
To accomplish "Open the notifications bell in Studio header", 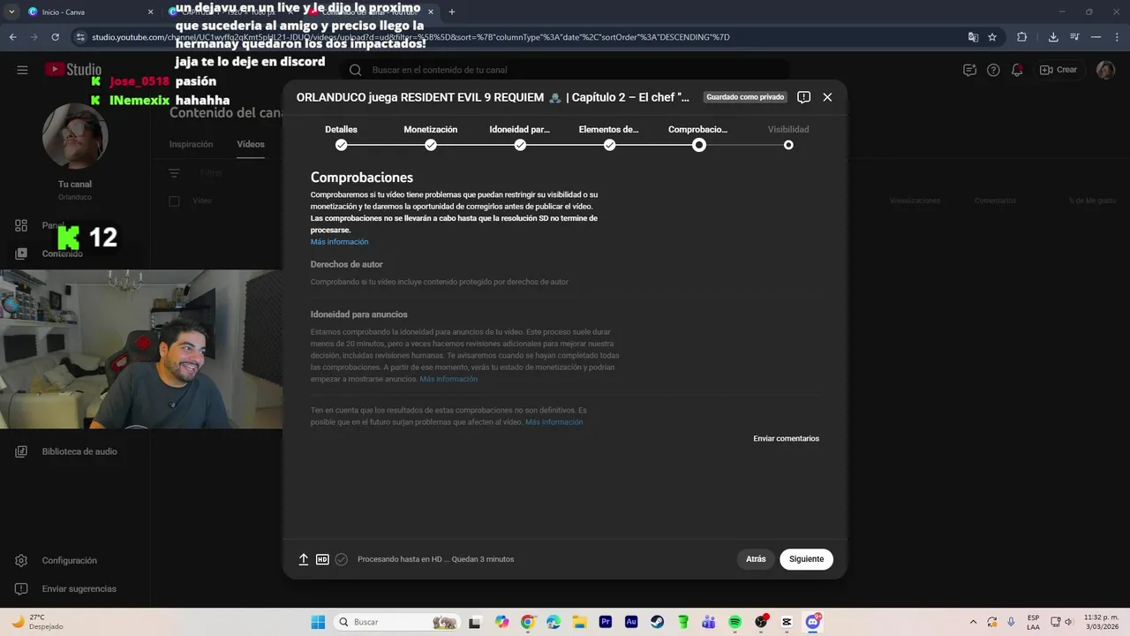I will coord(1017,70).
